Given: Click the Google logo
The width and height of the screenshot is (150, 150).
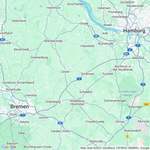Looking at the screenshot, I should tap(9, 147).
